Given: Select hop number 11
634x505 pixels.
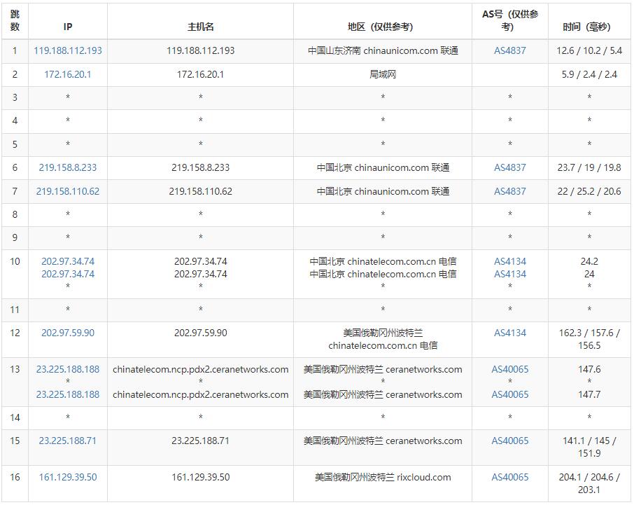Looking at the screenshot, I should pyautogui.click(x=15, y=310).
